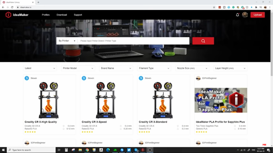Open File Explorer from the taskbar
This screenshot has height=153, width=273.
pyautogui.click(x=80, y=150)
